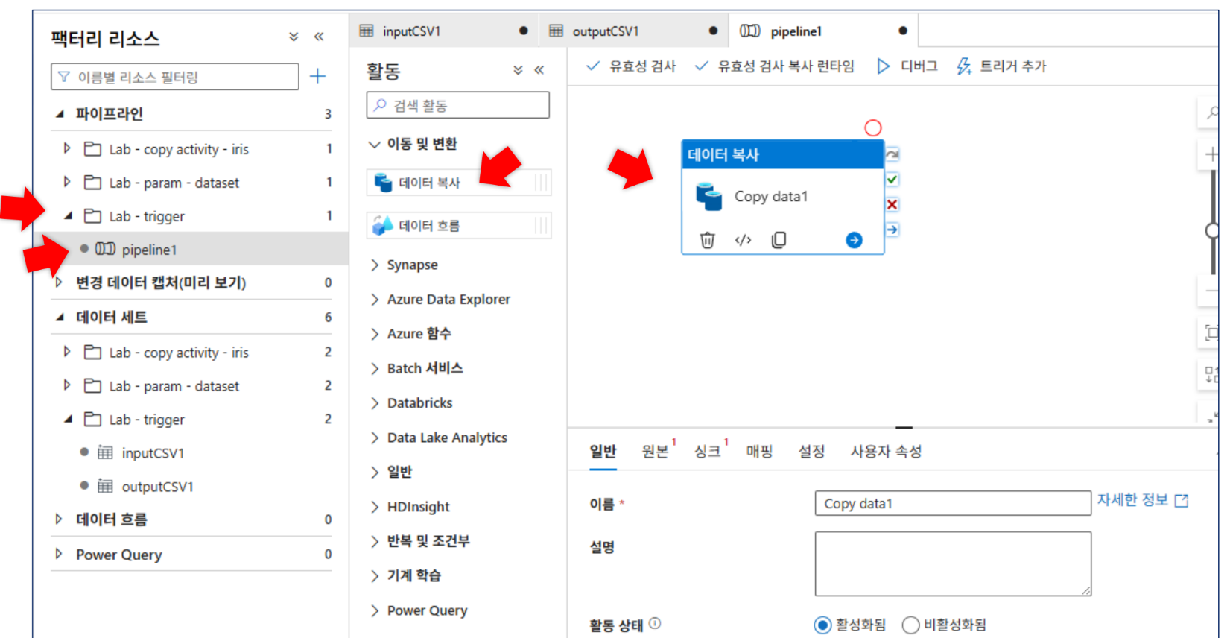
Task: Click the canvas search magnifier icon
Action: pos(1211,113)
